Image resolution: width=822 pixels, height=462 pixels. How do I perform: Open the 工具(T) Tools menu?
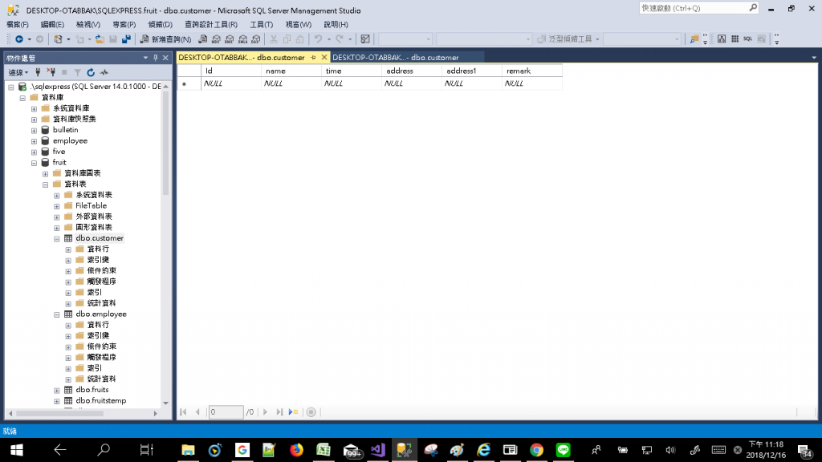click(x=261, y=25)
